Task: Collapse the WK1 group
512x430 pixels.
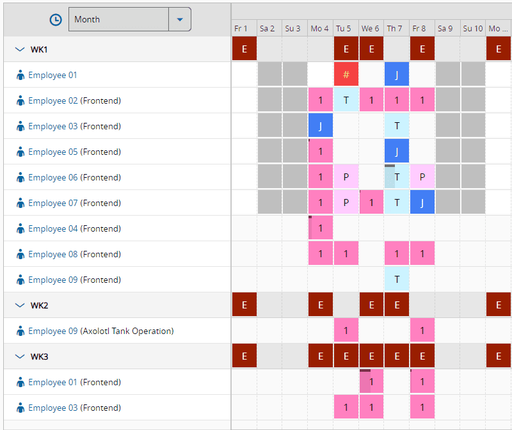Action: click(19, 49)
